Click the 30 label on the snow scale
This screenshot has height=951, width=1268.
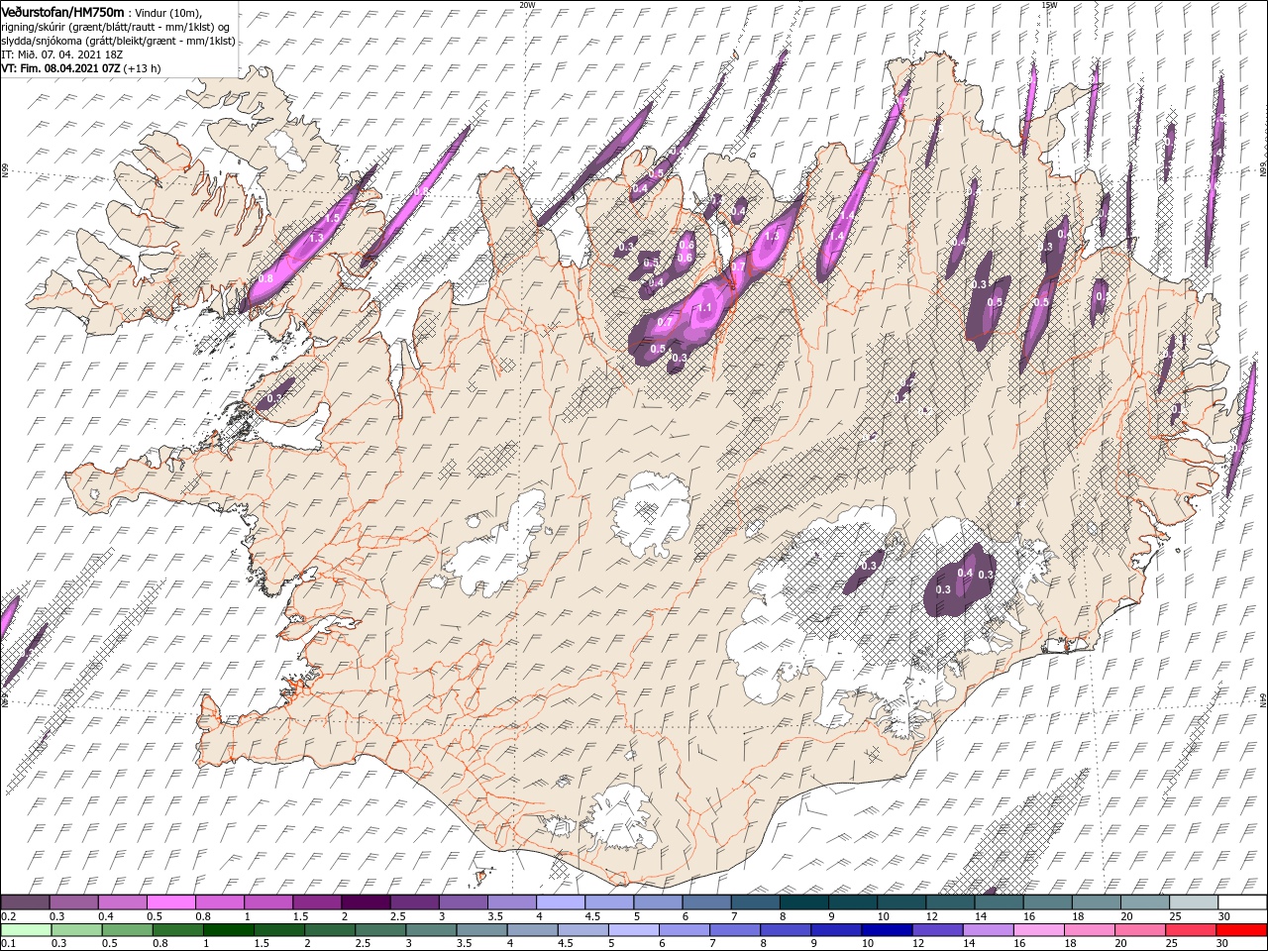pyautogui.click(x=1222, y=916)
